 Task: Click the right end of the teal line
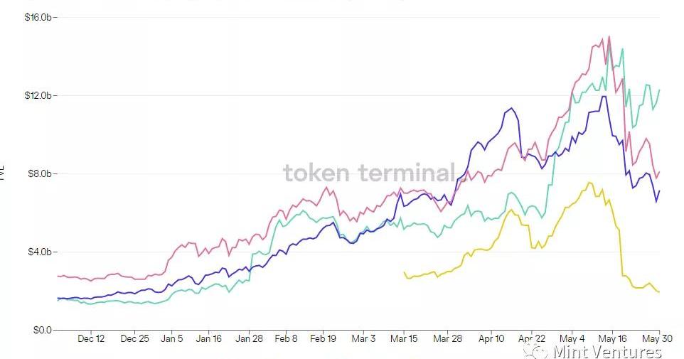(x=659, y=90)
